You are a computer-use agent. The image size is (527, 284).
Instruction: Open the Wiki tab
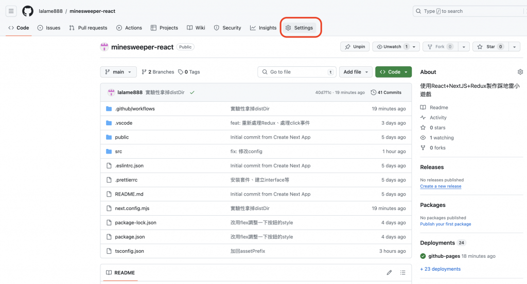[196, 28]
